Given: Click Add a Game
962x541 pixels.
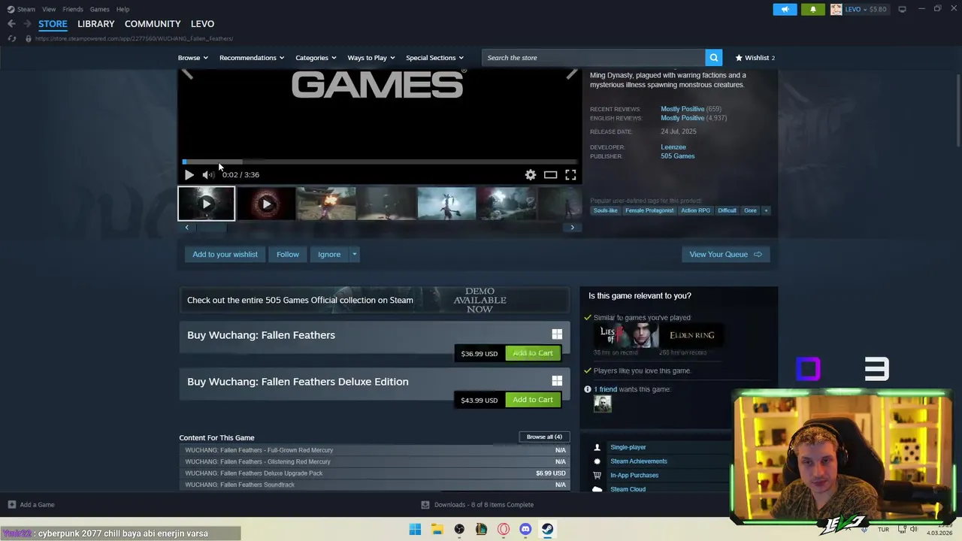Looking at the screenshot, I should click(31, 505).
